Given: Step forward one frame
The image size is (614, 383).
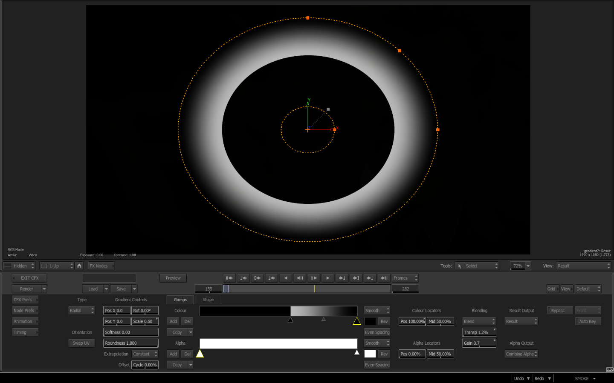Looking at the screenshot, I should click(x=314, y=278).
